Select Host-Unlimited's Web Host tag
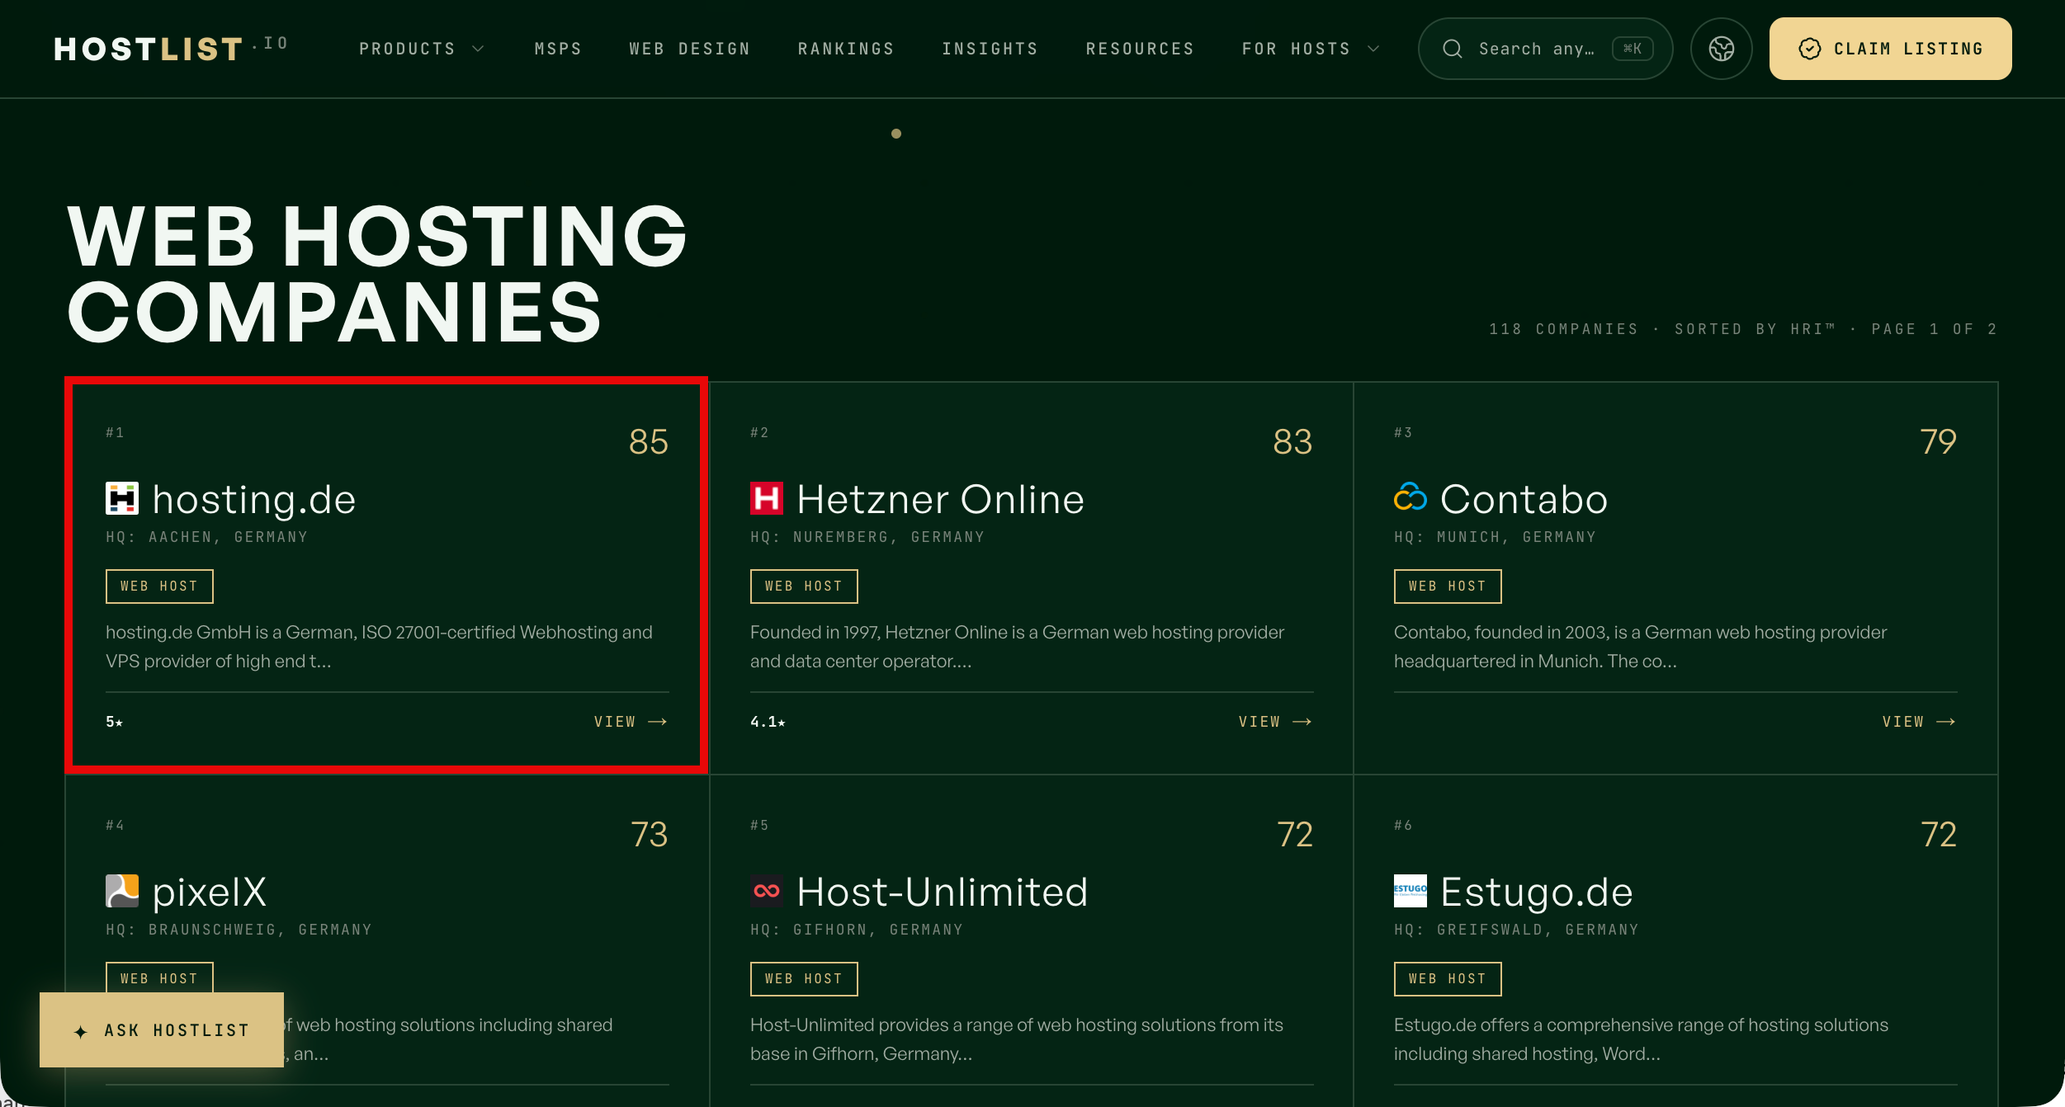This screenshot has height=1107, width=2065. tap(804, 978)
